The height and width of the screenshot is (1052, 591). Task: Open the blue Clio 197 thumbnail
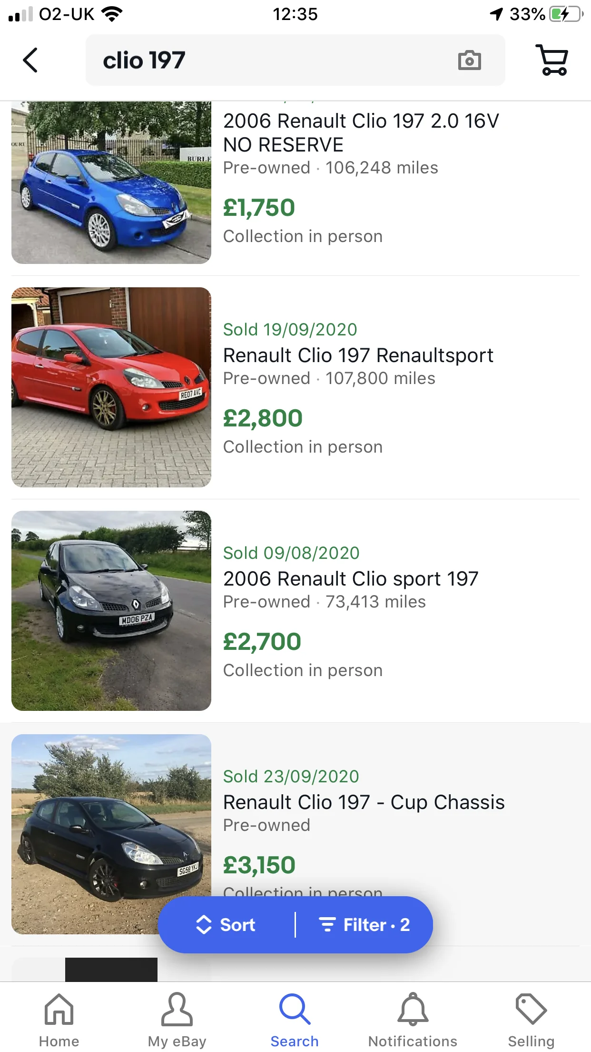(x=111, y=182)
